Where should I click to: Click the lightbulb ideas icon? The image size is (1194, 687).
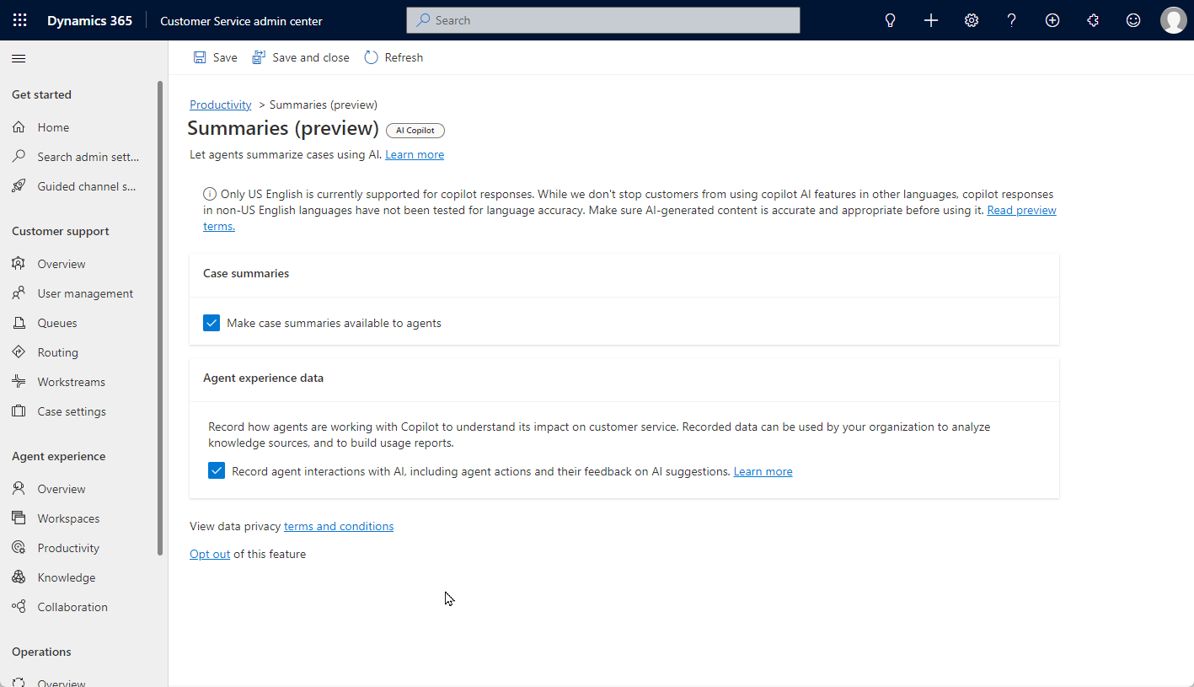[891, 20]
